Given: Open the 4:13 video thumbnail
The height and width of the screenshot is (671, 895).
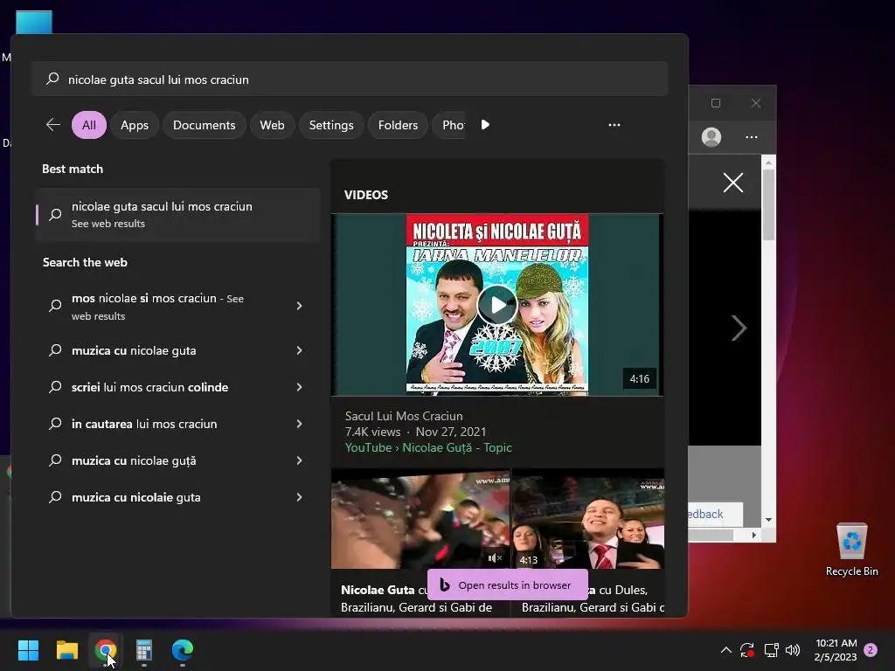Looking at the screenshot, I should tap(588, 519).
